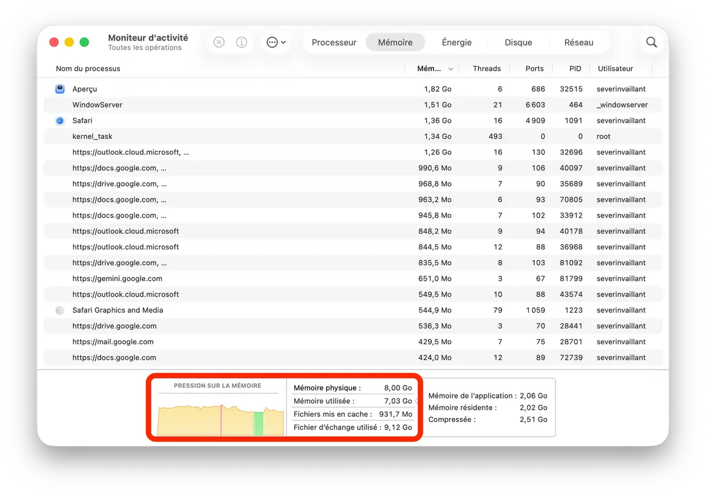Sort by Nom du processus column
Viewport: 706px width, 495px height.
point(88,69)
